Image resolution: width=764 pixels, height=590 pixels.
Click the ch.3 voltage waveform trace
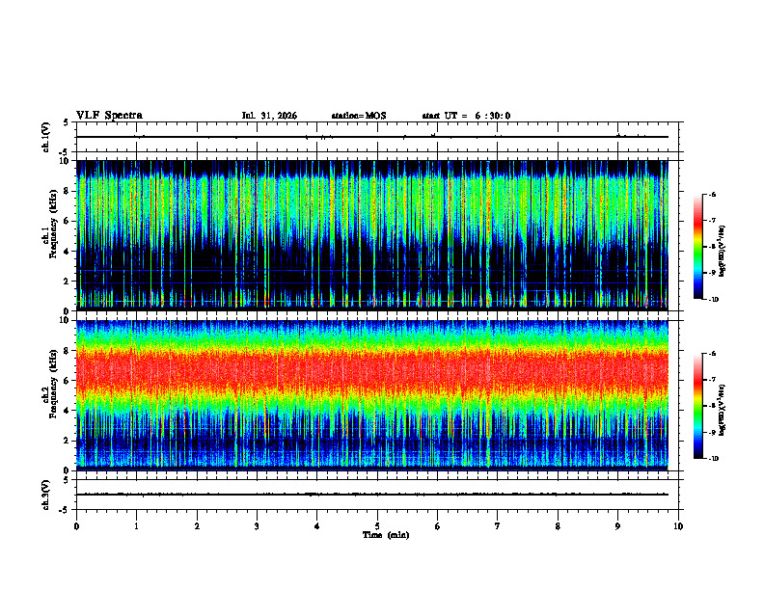point(372,495)
